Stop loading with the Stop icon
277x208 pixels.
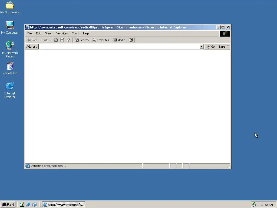pyautogui.click(x=56, y=40)
